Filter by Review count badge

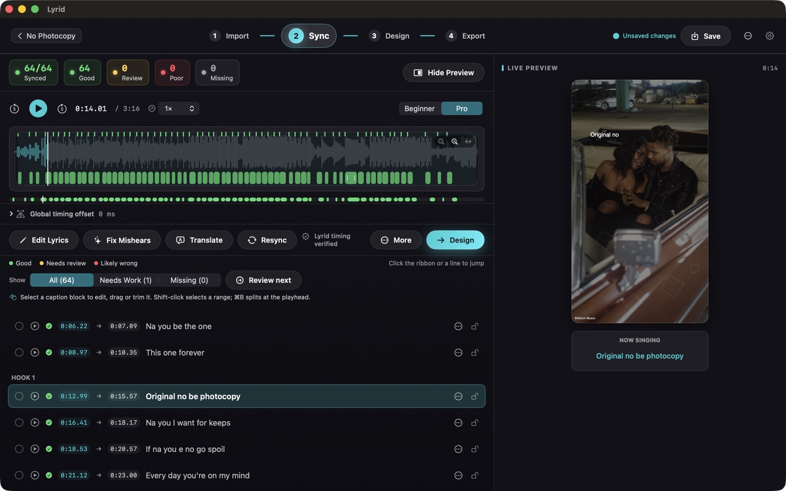[x=128, y=73]
